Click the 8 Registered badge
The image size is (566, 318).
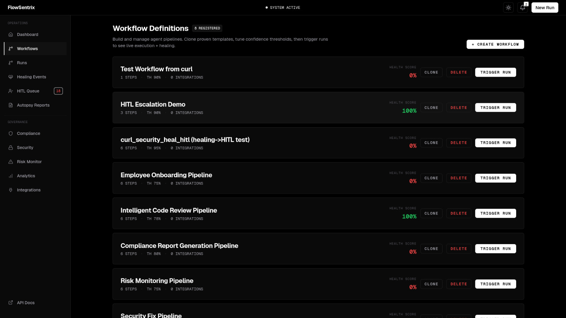207,28
